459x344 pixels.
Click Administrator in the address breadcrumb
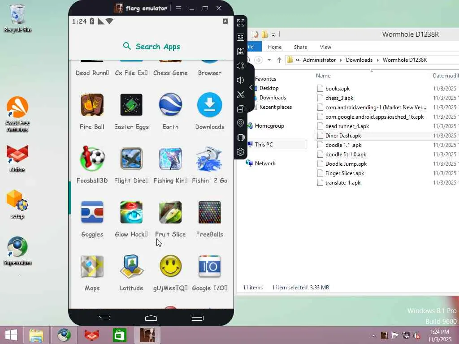pos(319,60)
